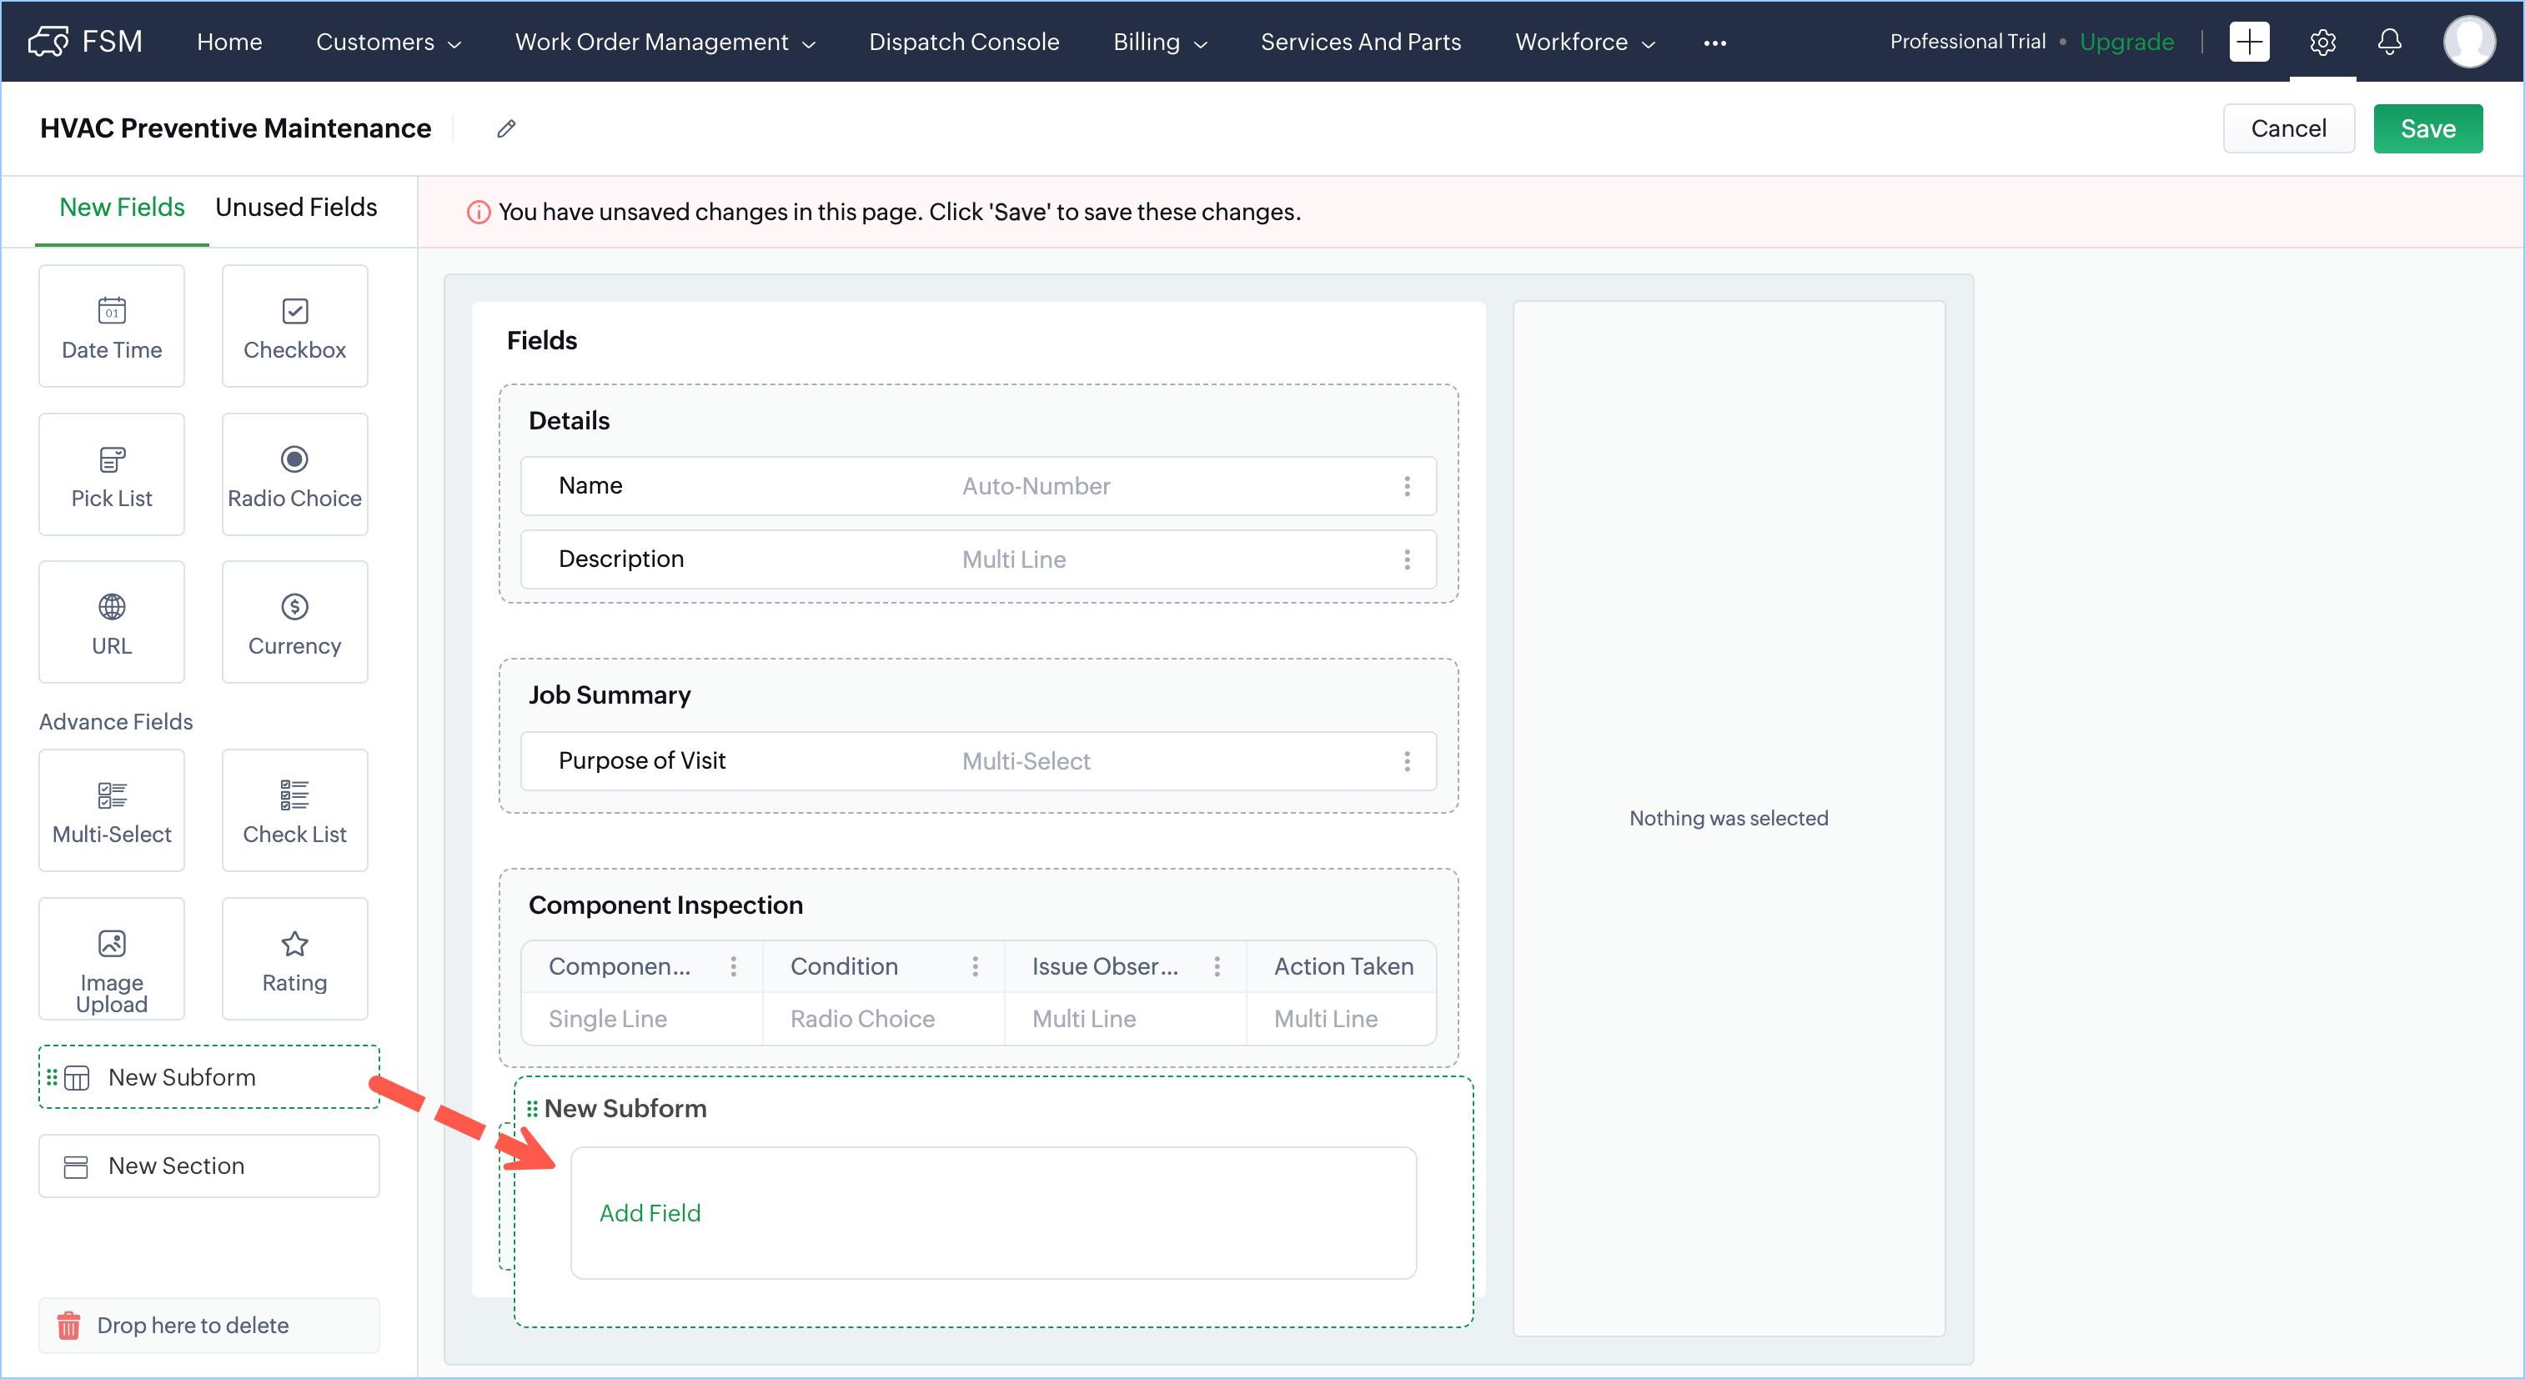The width and height of the screenshot is (2525, 1379).
Task: Click Add Field in the new subform
Action: coord(650,1213)
